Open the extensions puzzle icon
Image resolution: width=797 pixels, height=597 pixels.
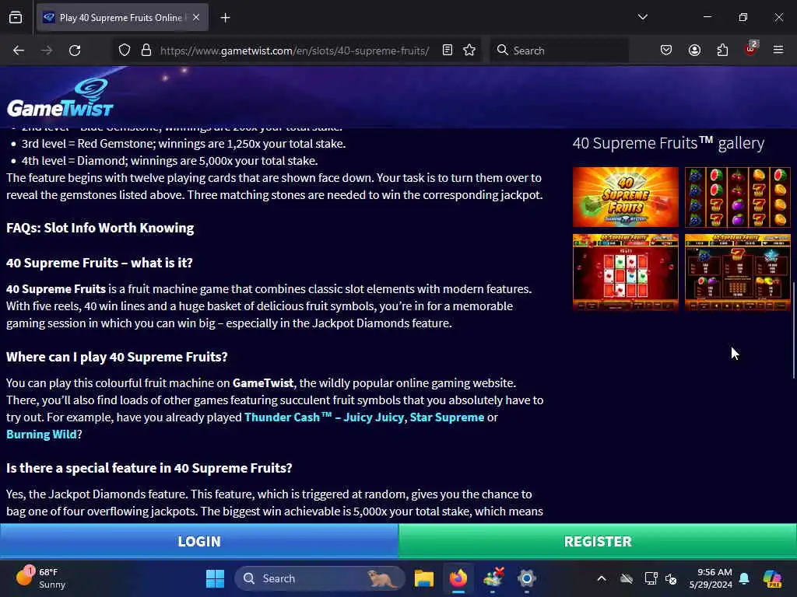722,51
